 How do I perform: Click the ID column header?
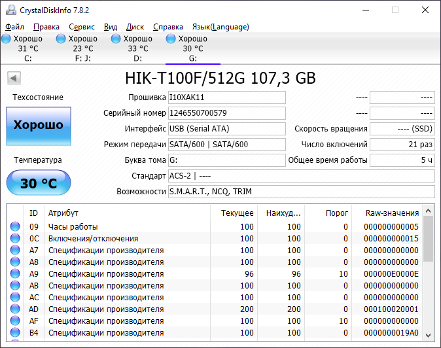(33, 213)
